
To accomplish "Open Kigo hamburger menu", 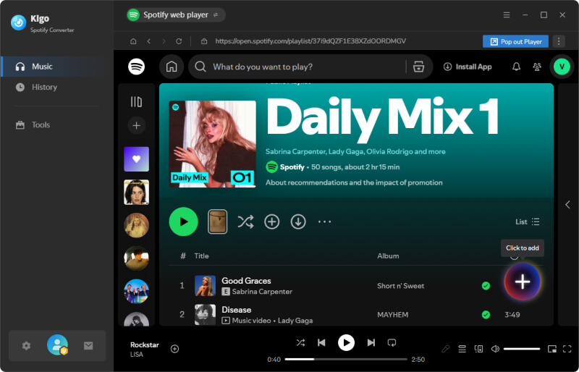I will coord(507,14).
